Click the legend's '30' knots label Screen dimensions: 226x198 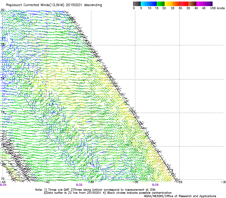tap(180, 8)
